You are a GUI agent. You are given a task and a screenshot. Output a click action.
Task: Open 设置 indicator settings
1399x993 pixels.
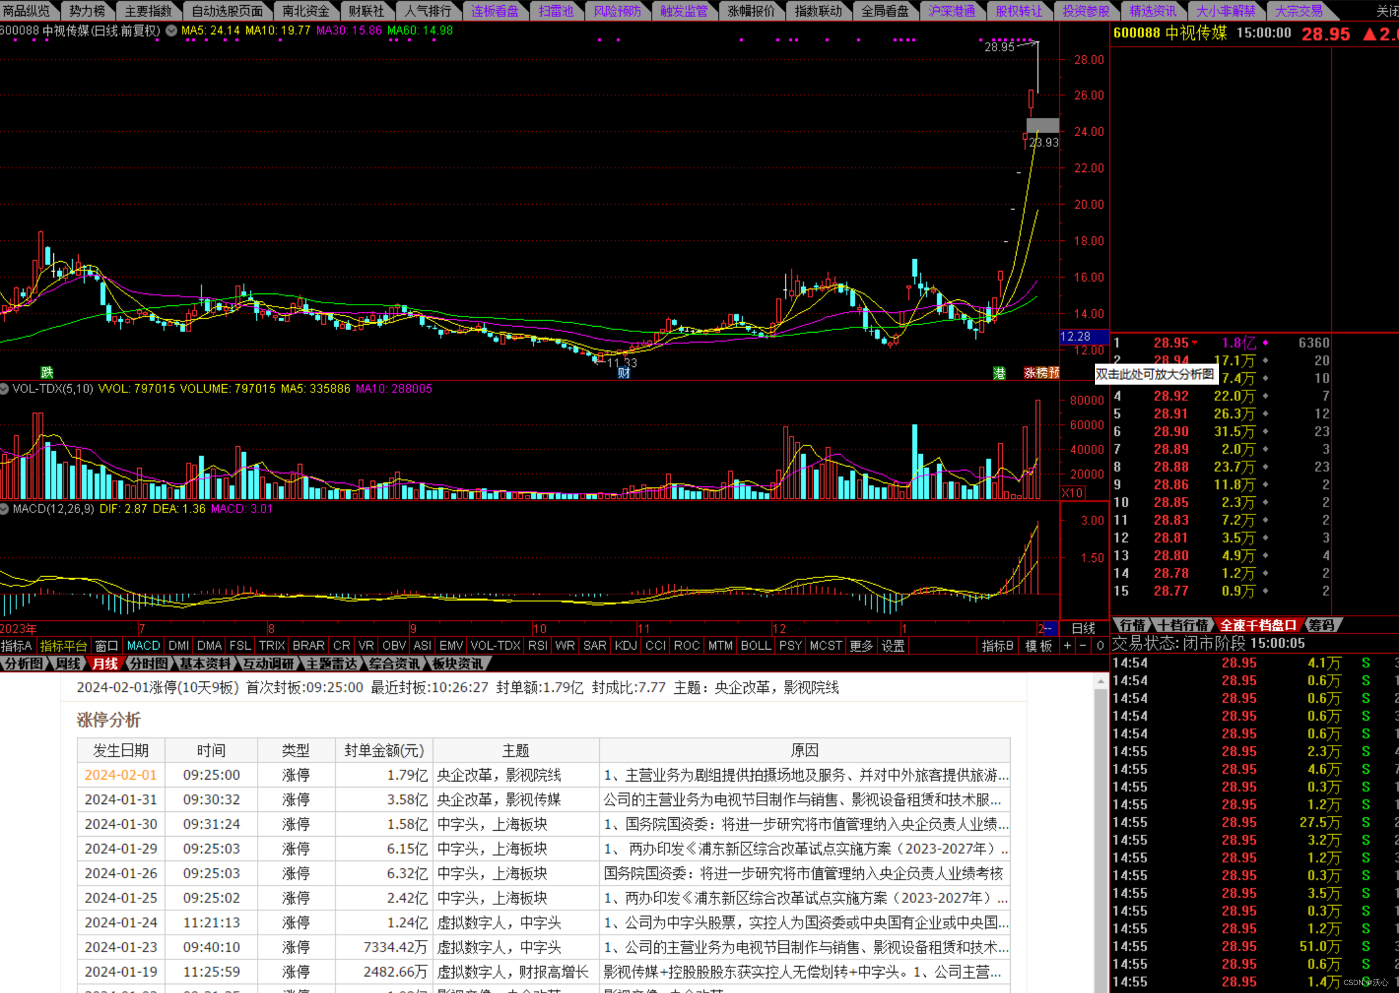tap(893, 646)
